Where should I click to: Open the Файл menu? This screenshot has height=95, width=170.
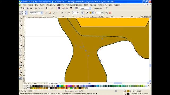pos(24,5)
